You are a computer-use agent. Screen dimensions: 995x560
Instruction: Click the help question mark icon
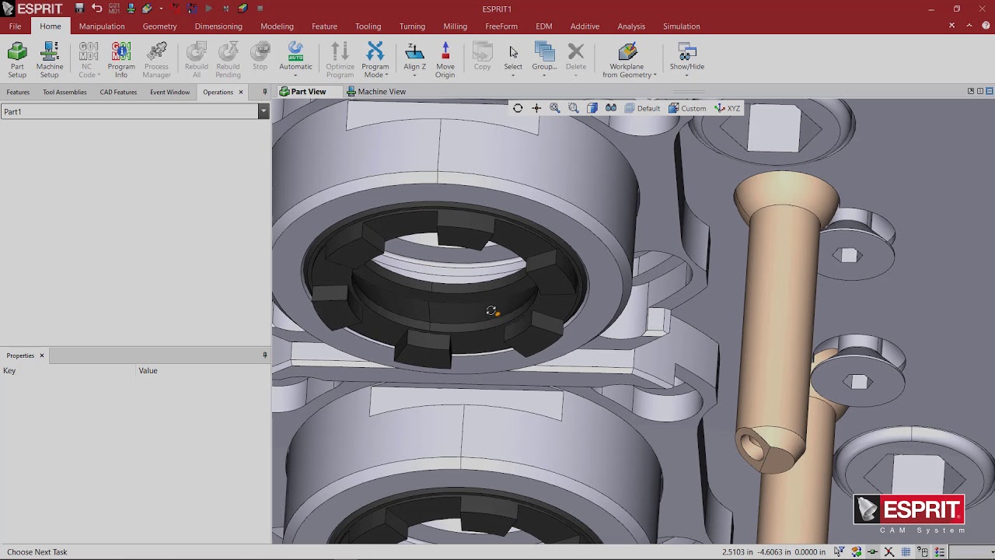(986, 26)
